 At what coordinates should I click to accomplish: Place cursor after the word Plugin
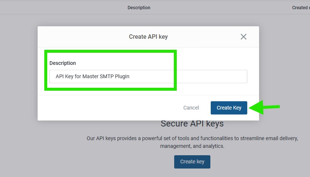click(130, 76)
